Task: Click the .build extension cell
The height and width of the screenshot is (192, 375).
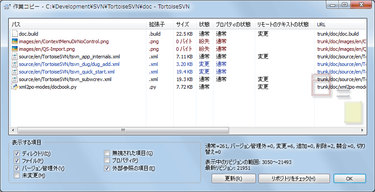Action: [x=155, y=34]
